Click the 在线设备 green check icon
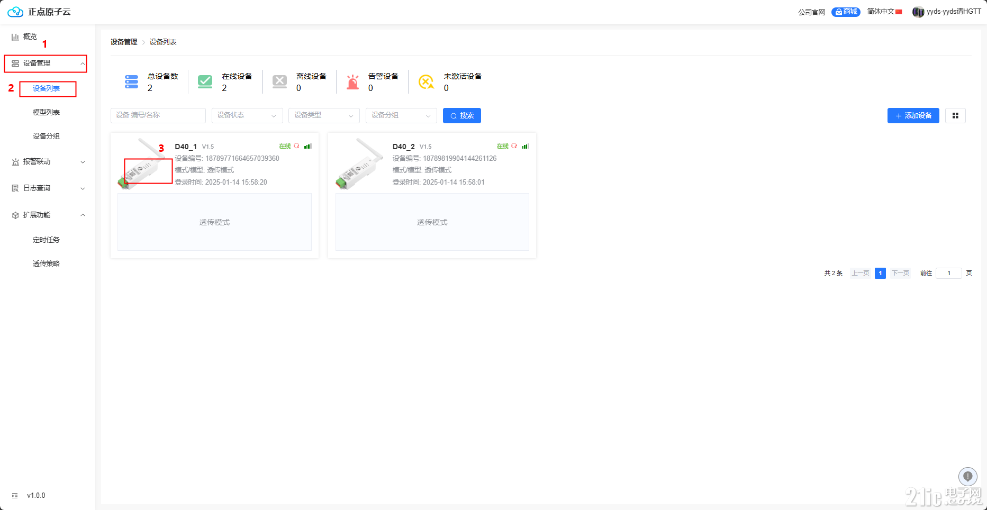This screenshot has height=510, width=987. tap(205, 81)
